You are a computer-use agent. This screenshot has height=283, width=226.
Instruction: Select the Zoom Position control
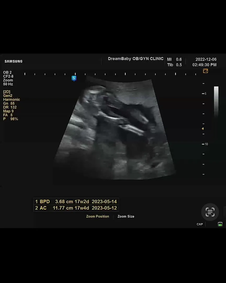(x=98, y=216)
